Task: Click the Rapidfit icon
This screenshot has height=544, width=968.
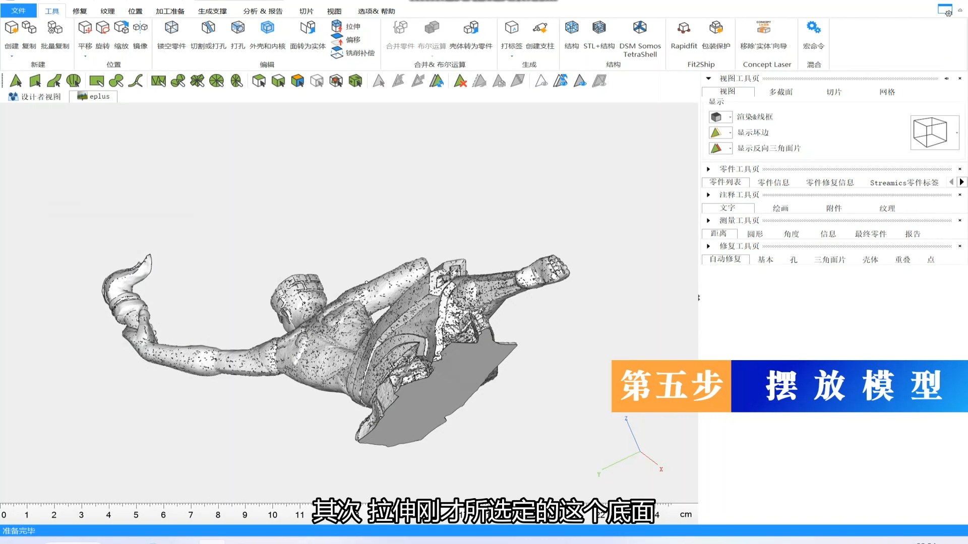Action: pos(684,28)
